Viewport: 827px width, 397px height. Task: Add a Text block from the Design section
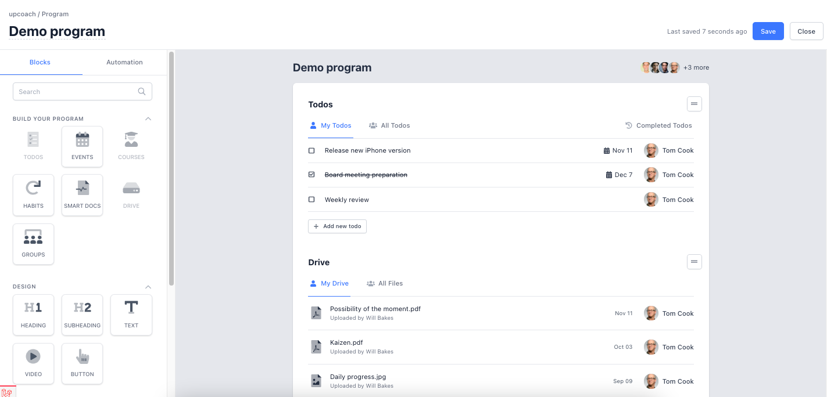pyautogui.click(x=131, y=315)
